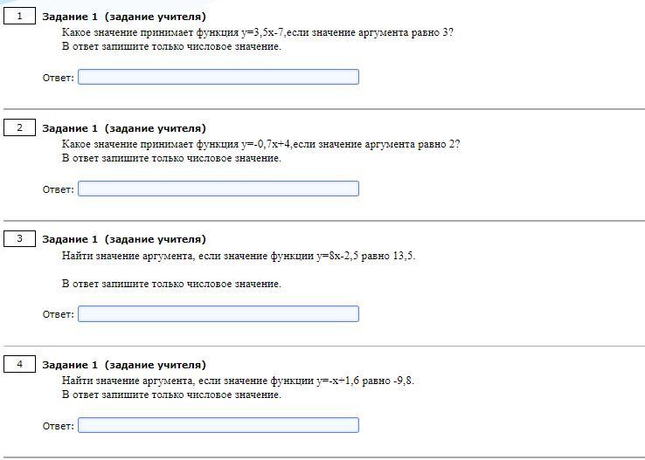Viewport: 645px width, 460px height.
Task: Click the "Ответ:" label of question 2
Action: pyautogui.click(x=58, y=189)
